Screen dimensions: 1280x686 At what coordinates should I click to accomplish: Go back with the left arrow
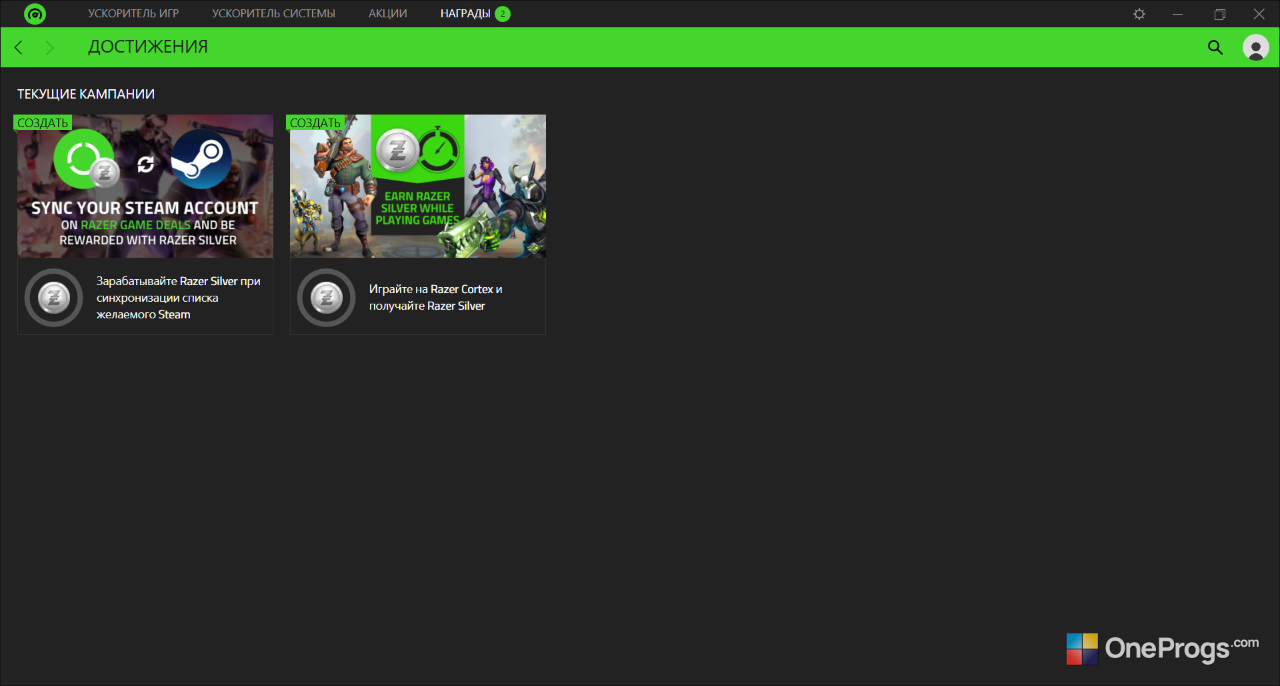19,47
